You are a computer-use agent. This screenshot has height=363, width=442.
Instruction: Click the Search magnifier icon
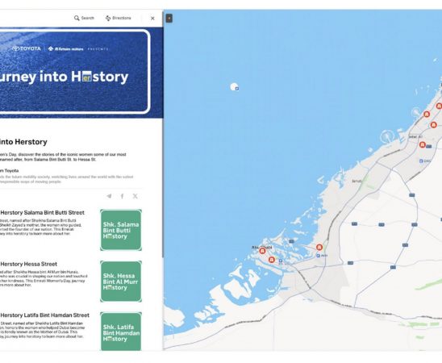click(77, 18)
